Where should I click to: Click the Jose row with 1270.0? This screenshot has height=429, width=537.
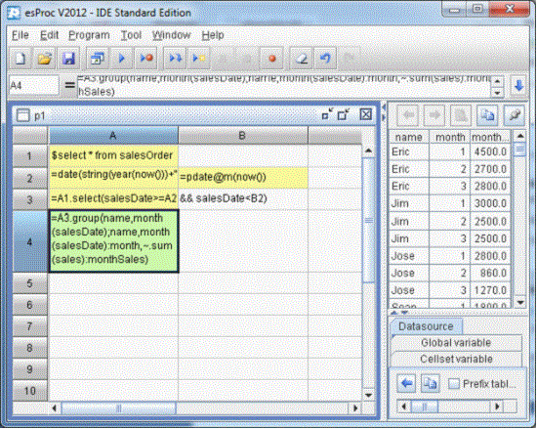coord(449,290)
